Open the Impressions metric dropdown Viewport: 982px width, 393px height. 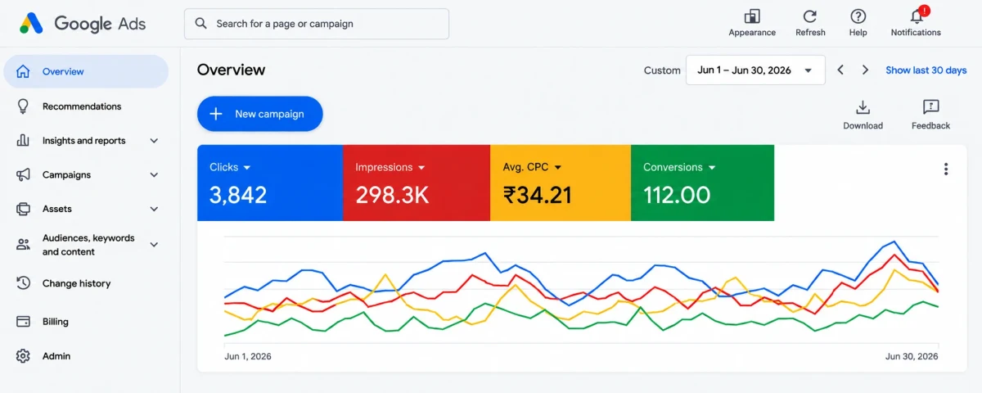point(421,168)
